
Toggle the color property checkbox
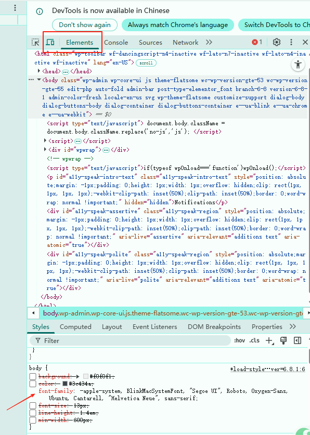click(x=33, y=384)
